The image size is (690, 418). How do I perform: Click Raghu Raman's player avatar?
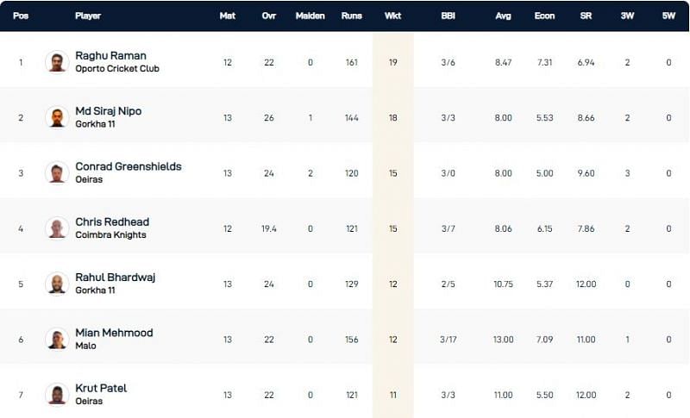(x=57, y=62)
